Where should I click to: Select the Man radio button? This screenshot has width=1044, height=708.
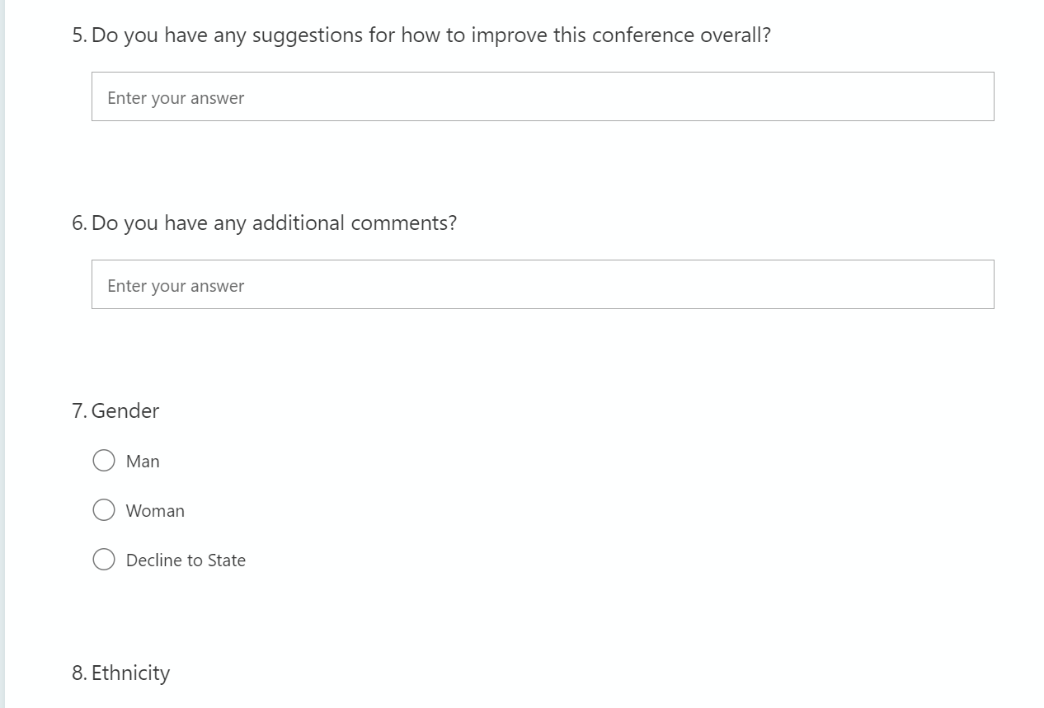pos(104,461)
